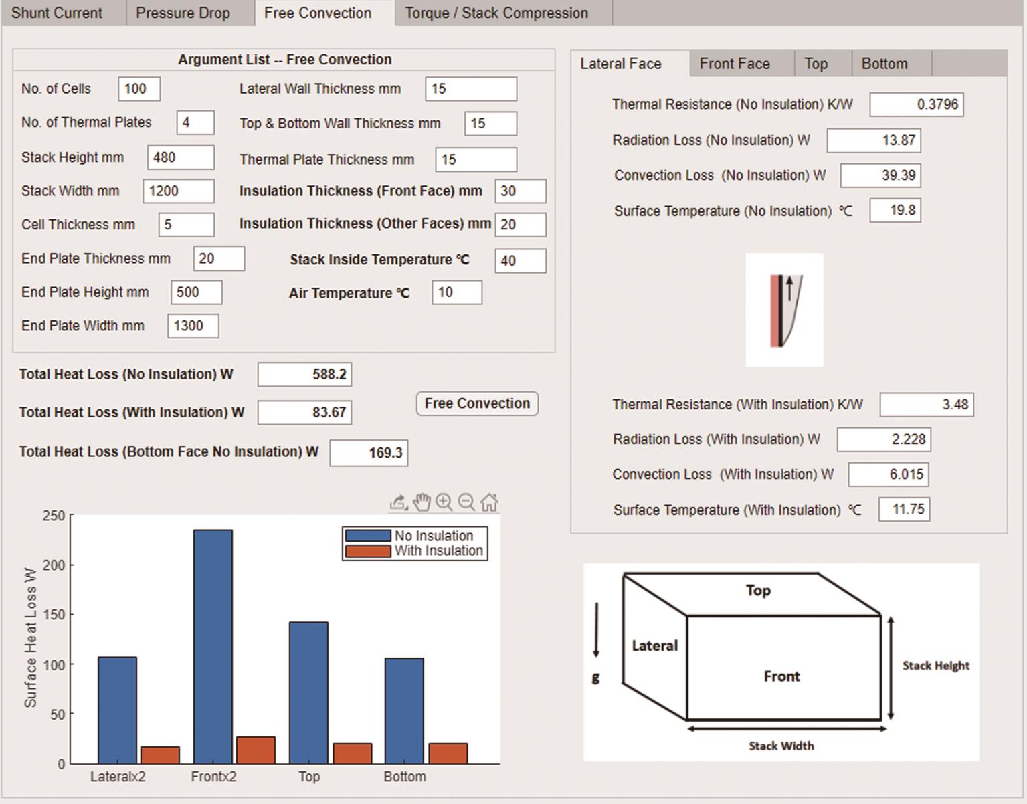Activate the pan hand tool on chart

click(422, 502)
